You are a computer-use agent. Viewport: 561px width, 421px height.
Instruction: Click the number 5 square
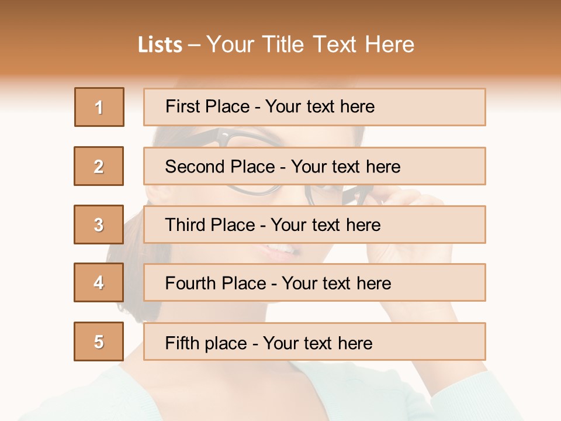click(99, 341)
